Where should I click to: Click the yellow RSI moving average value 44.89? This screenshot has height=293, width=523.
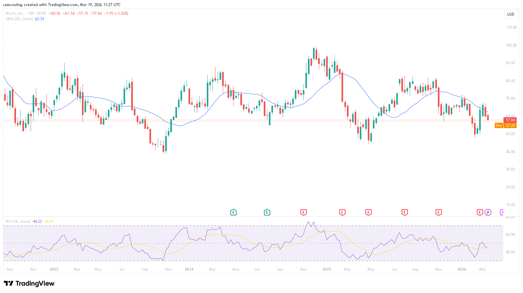pyautogui.click(x=49, y=221)
